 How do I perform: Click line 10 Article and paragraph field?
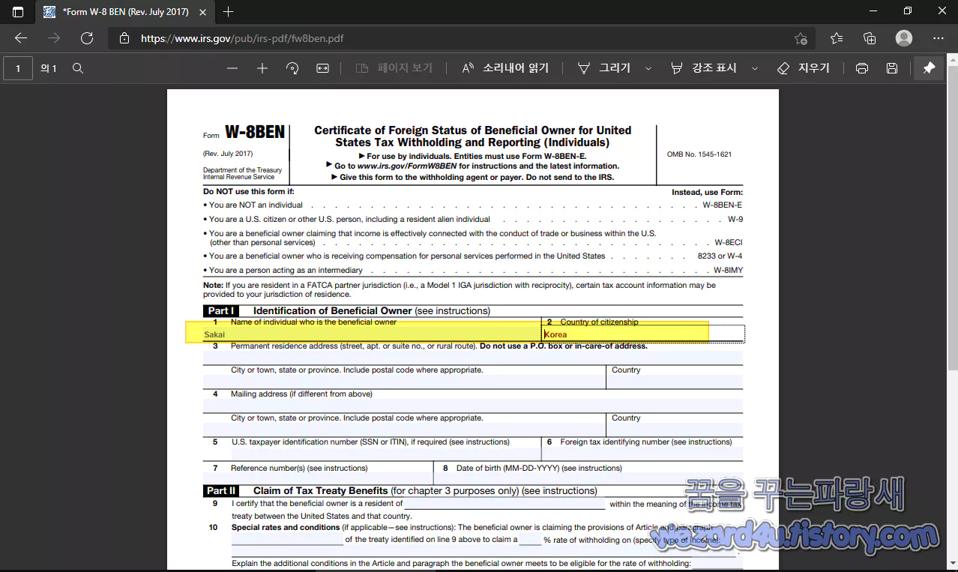click(287, 540)
